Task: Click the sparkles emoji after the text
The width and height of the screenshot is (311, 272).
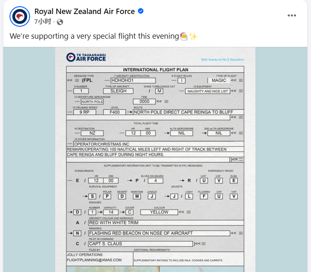Action: (x=193, y=36)
